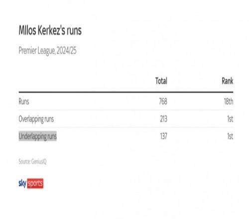The height and width of the screenshot is (219, 249).
Task: Click the 18th rank value
Action: [x=229, y=102]
